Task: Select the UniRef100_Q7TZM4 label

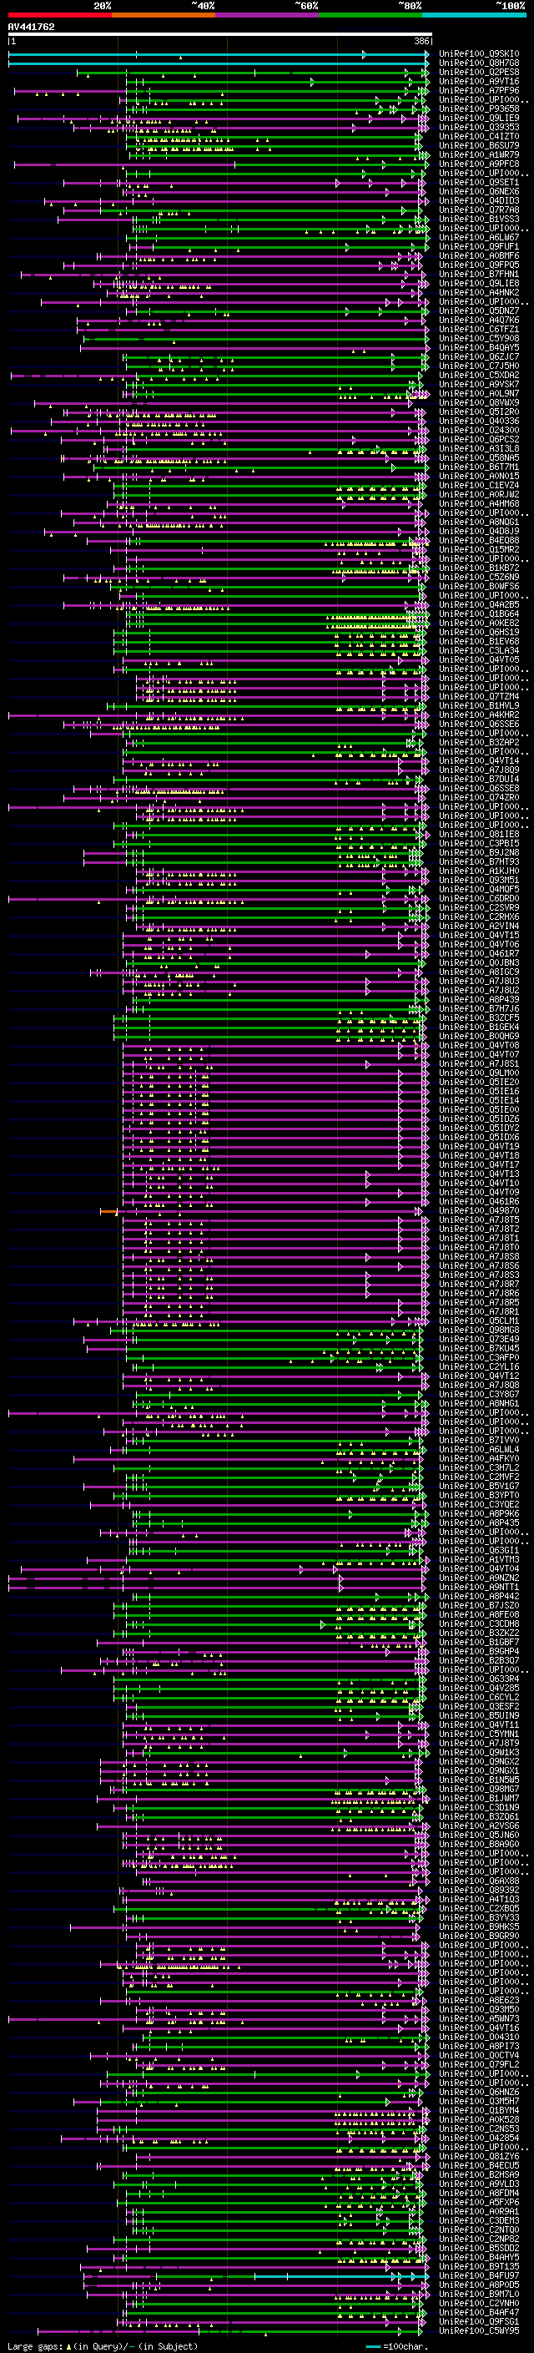Action: click(x=479, y=696)
